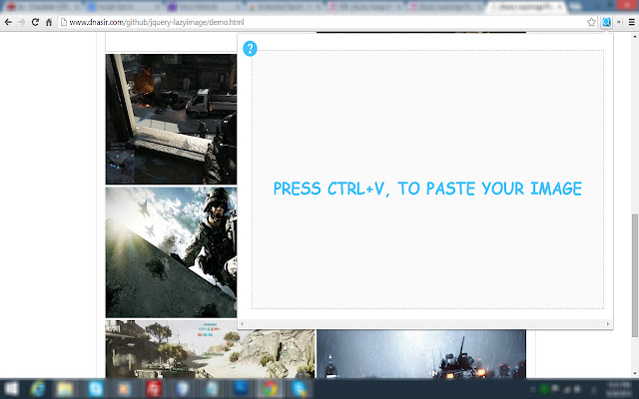This screenshot has height=399, width=639.
Task: Switch to the fourth browser tab
Action: point(284,7)
